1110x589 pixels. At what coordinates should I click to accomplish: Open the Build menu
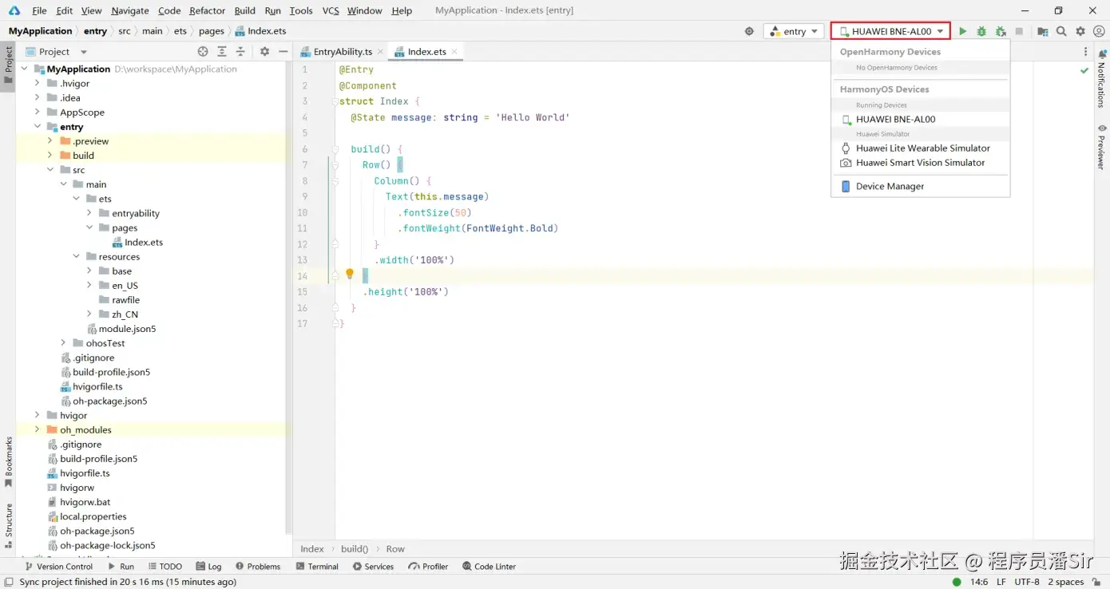[x=245, y=10]
